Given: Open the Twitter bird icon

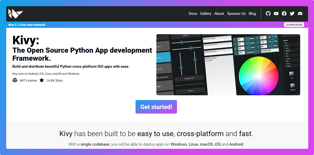Looking at the screenshot, I should pyautogui.click(x=292, y=13).
